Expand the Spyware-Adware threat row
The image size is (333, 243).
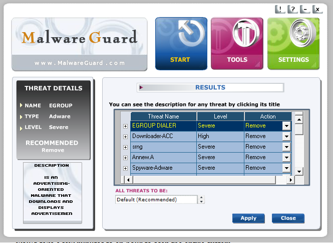pyautogui.click(x=125, y=168)
